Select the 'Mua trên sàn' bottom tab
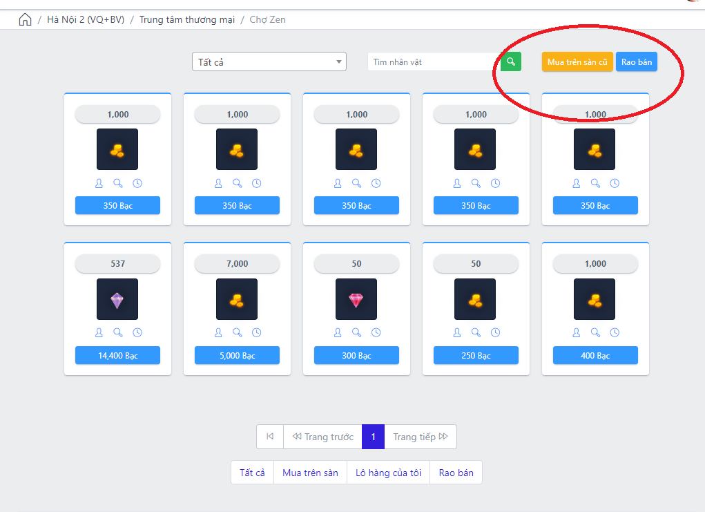The image size is (705, 512). pyautogui.click(x=311, y=473)
